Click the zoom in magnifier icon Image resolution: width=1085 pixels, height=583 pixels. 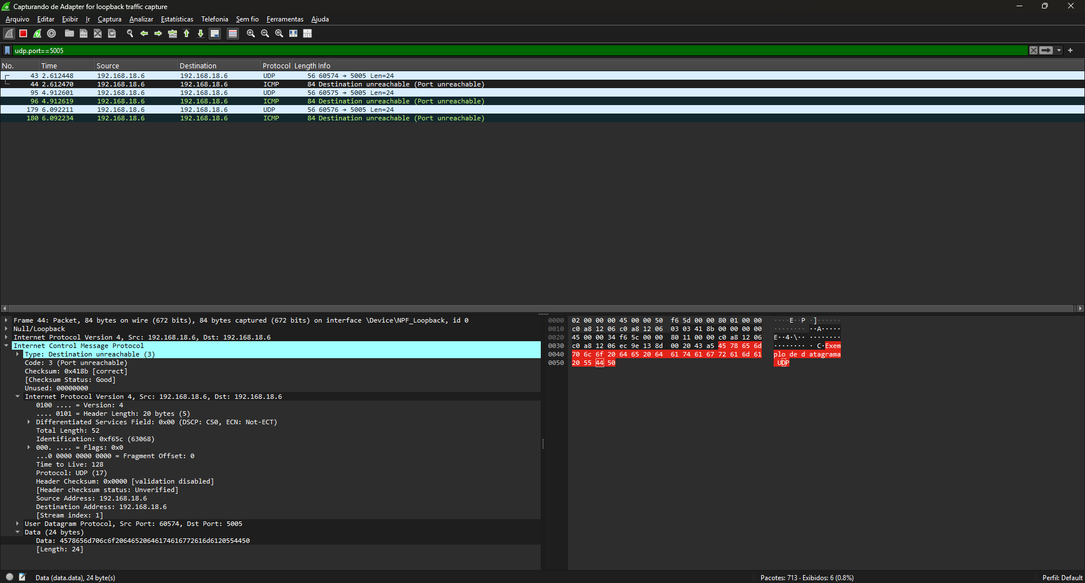(251, 34)
